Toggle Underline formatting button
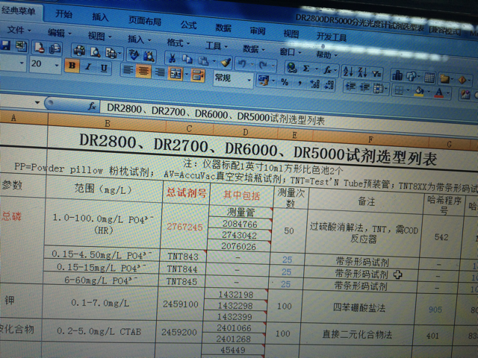The image size is (478, 358). coord(104,68)
